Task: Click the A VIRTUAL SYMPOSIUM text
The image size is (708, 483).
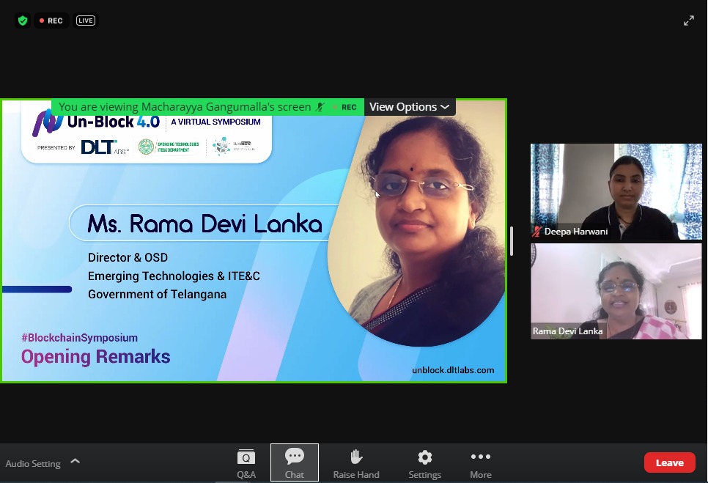Action: [x=215, y=122]
